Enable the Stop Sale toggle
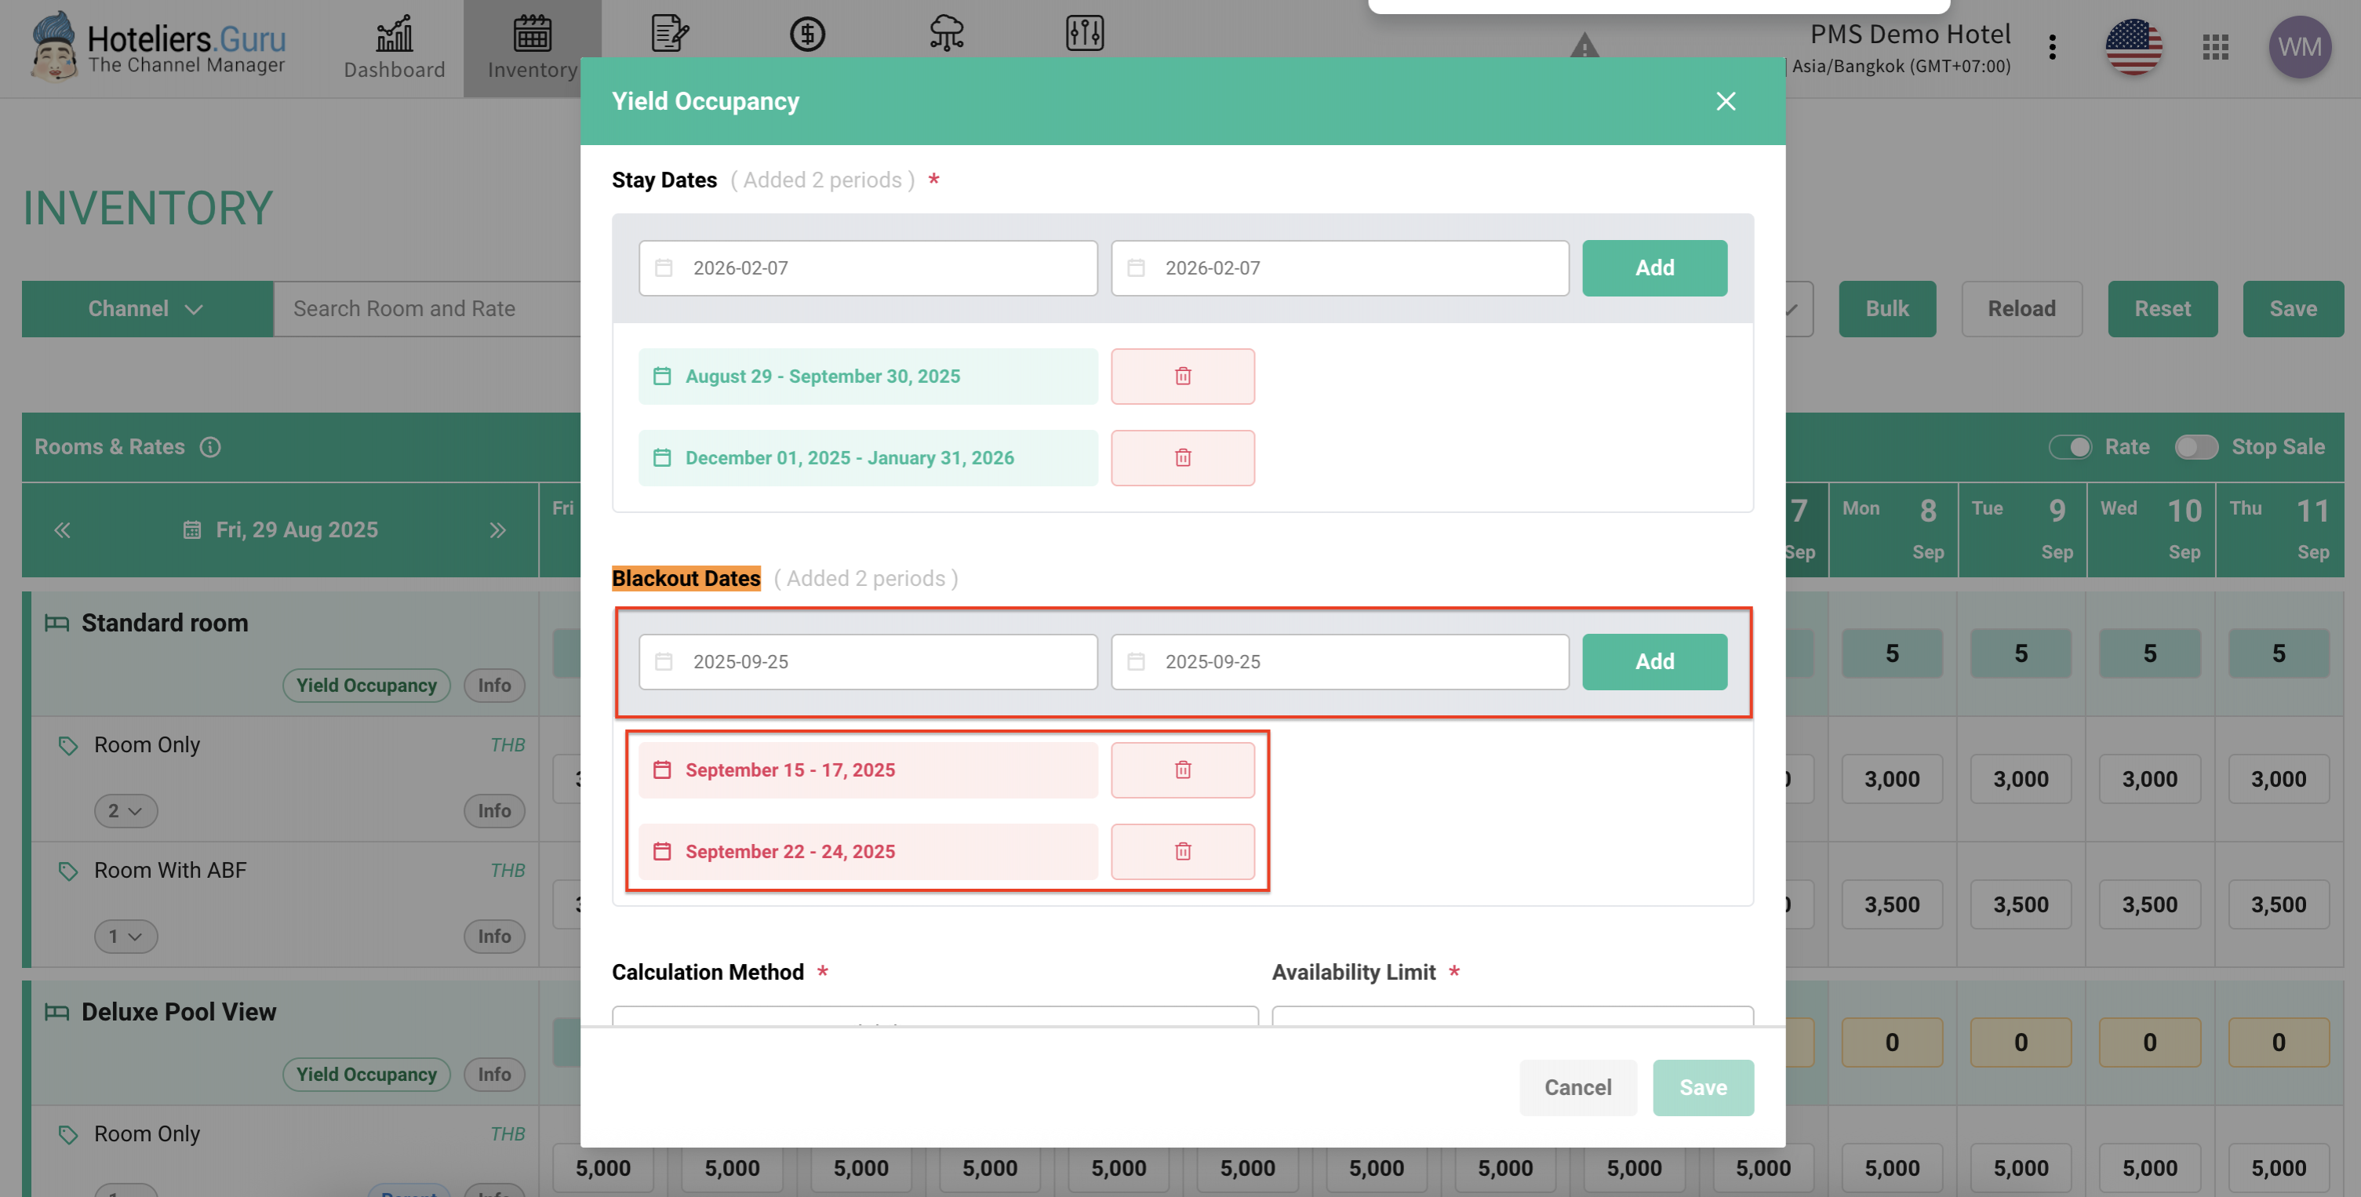 [x=2195, y=446]
